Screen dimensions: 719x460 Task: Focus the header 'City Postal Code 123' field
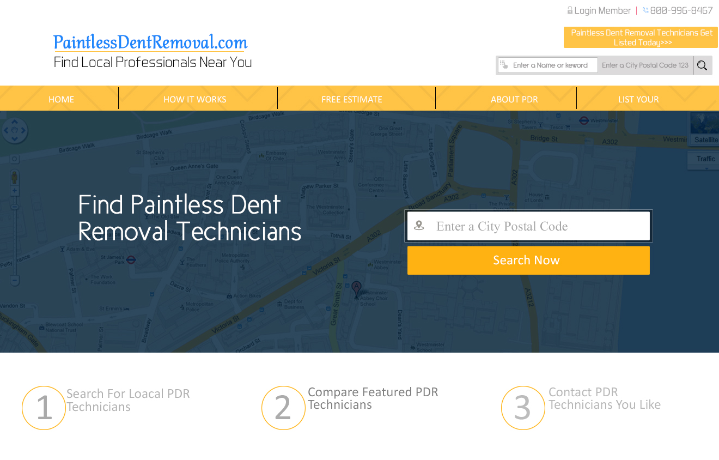pos(645,65)
